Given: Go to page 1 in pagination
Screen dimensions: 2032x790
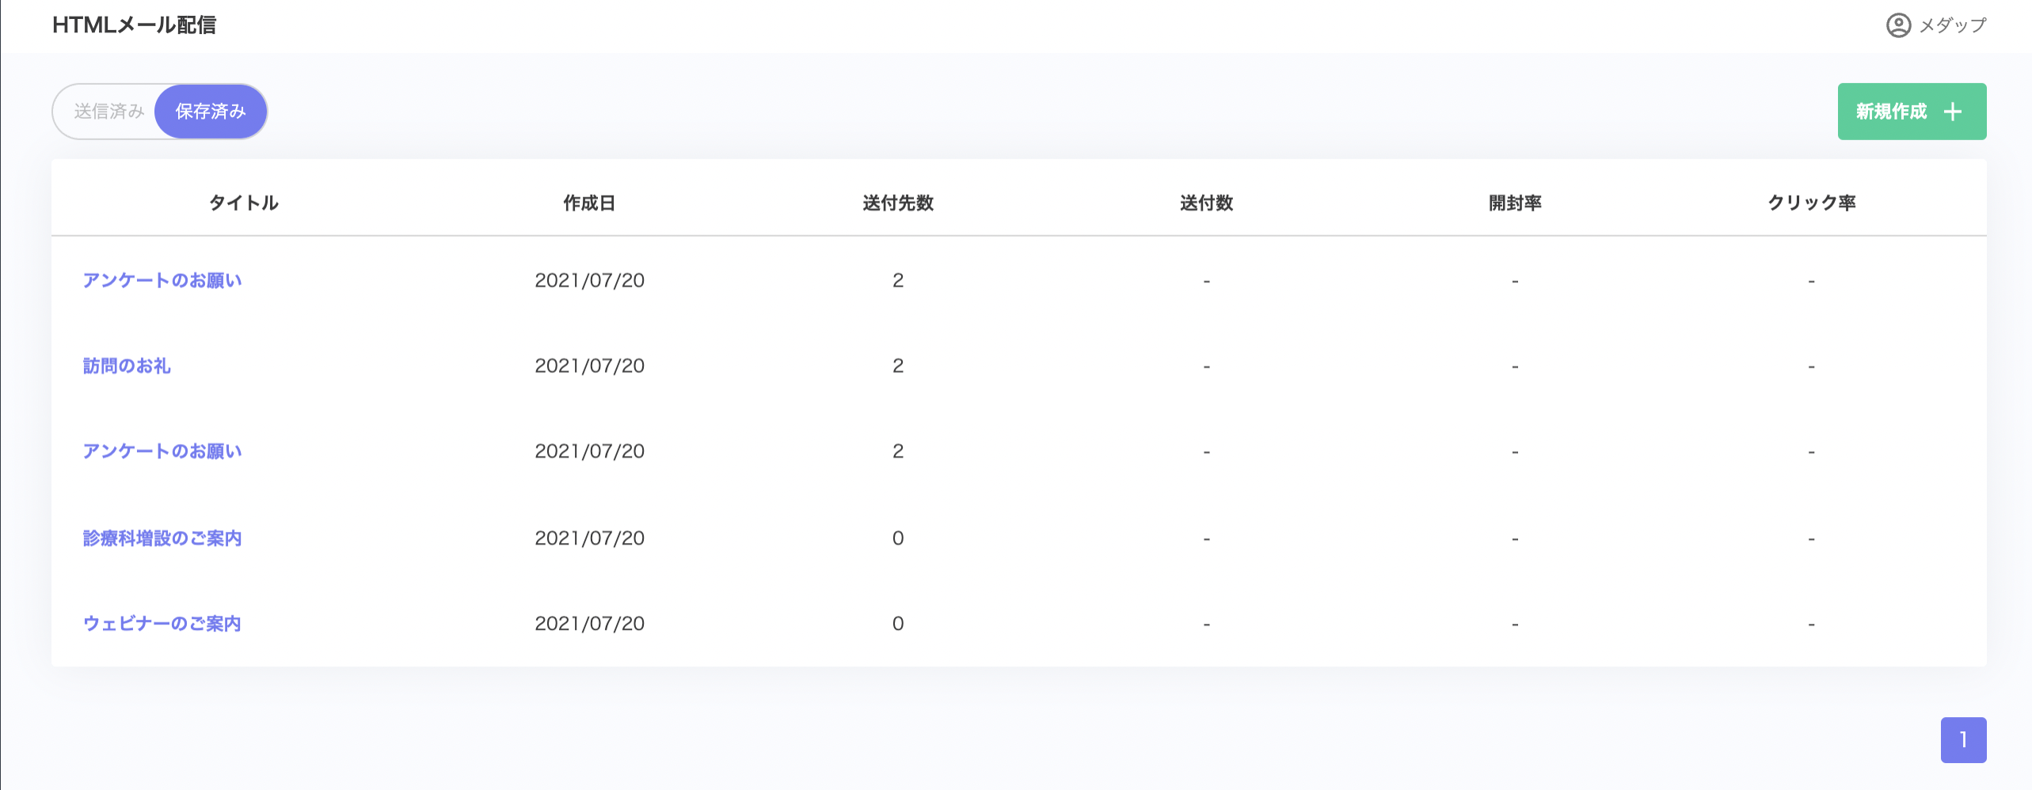Looking at the screenshot, I should coord(1963,739).
